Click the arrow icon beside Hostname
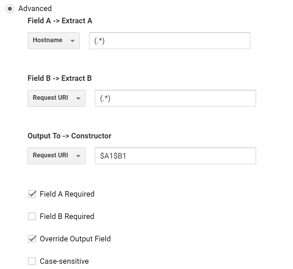Image resolution: width=293 pixels, height=269 pixels. [73, 41]
